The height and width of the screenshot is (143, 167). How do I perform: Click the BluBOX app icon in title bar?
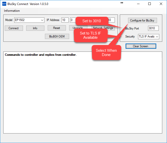[4, 4]
